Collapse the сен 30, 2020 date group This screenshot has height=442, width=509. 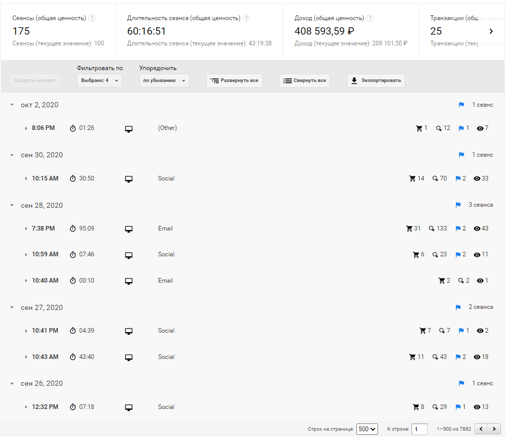(12, 155)
